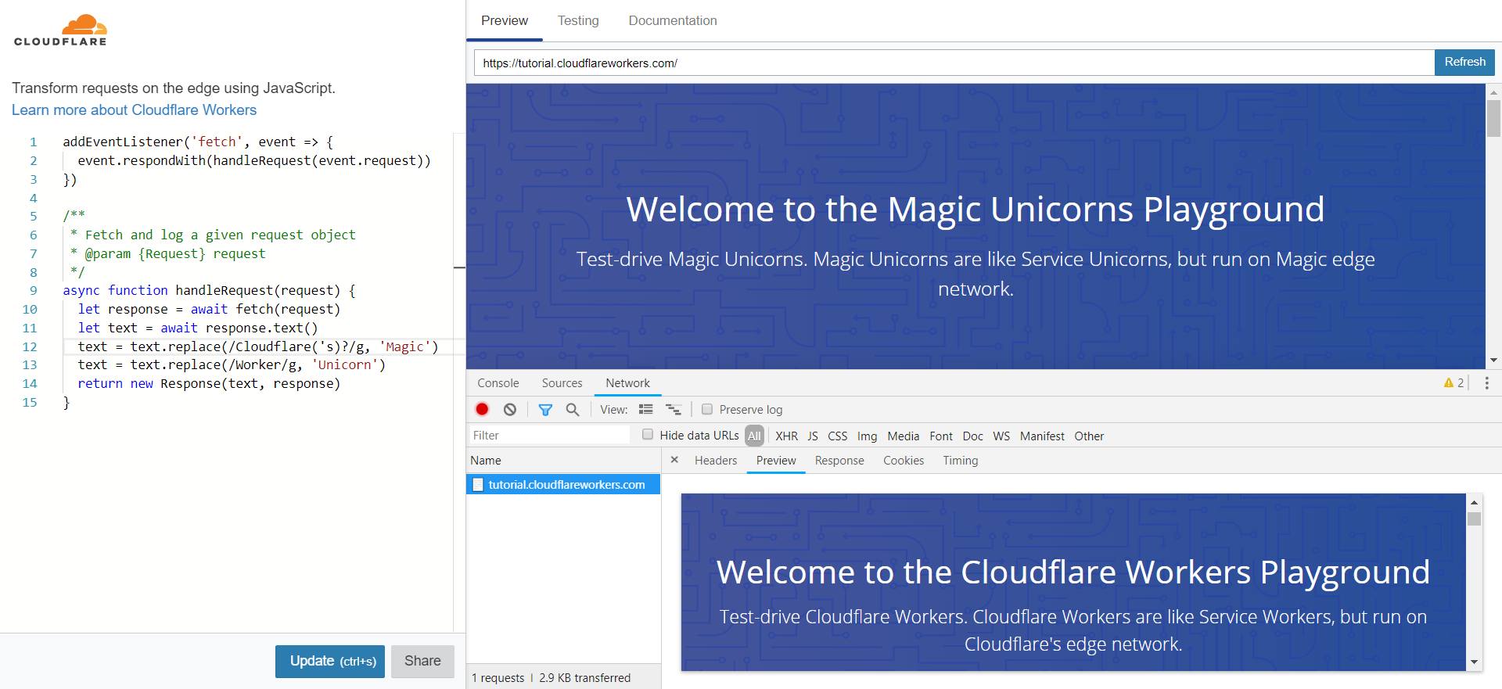
Task: Enable the Preserve log checkbox
Action: coord(707,409)
